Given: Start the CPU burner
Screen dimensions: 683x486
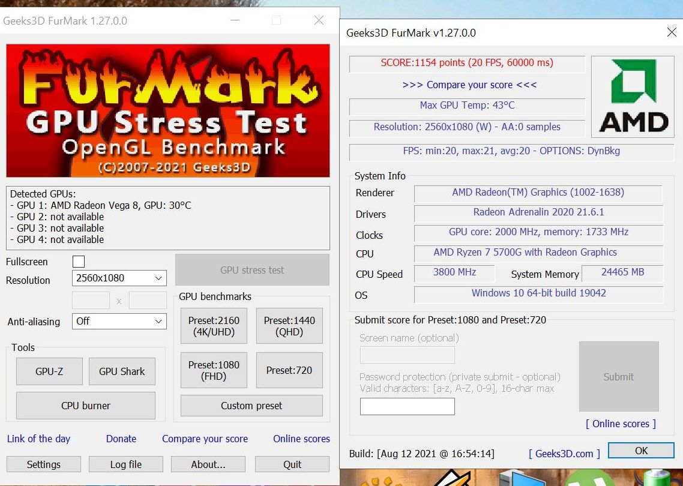Looking at the screenshot, I should (86, 406).
